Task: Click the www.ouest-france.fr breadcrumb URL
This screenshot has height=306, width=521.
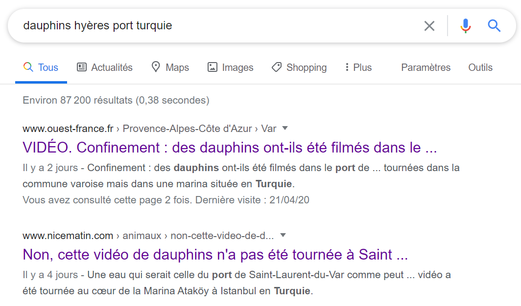Action: pos(149,128)
